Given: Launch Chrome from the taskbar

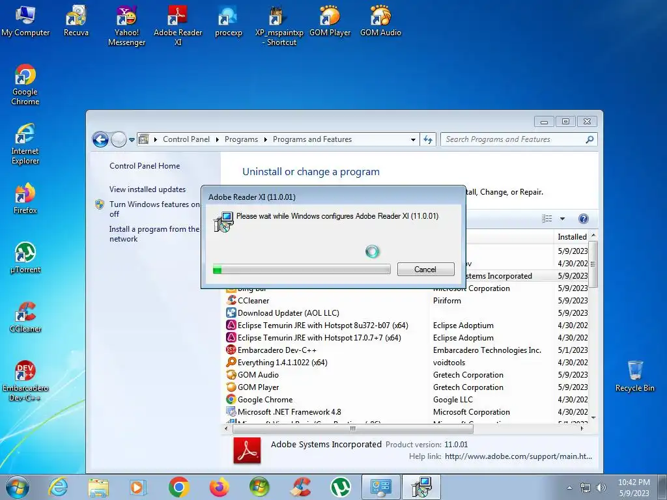Looking at the screenshot, I should pos(178,487).
